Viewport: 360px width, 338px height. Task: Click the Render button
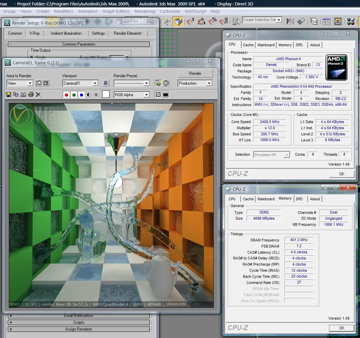point(195,73)
